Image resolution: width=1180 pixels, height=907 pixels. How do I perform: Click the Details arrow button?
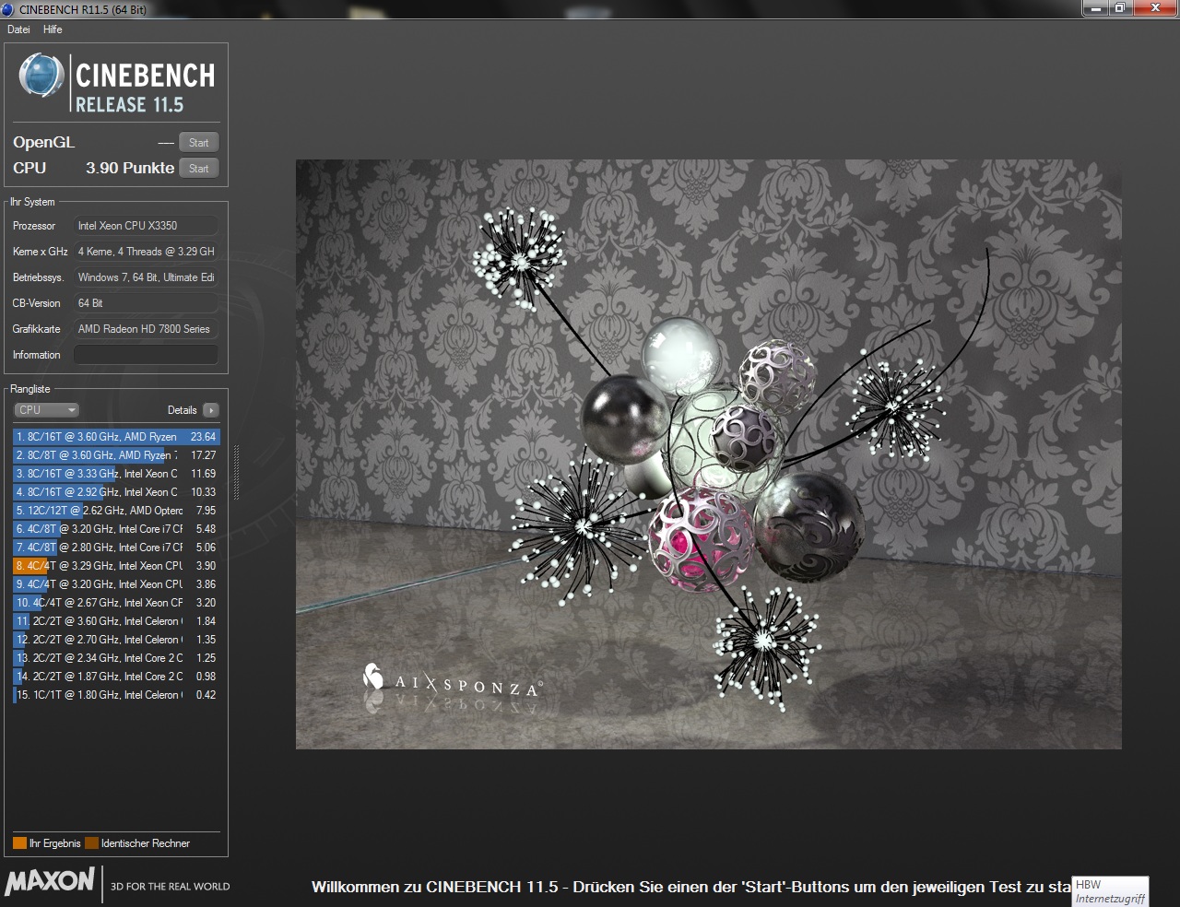[211, 410]
